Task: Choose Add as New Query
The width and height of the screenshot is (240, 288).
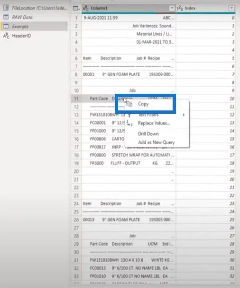Action: pos(157,142)
